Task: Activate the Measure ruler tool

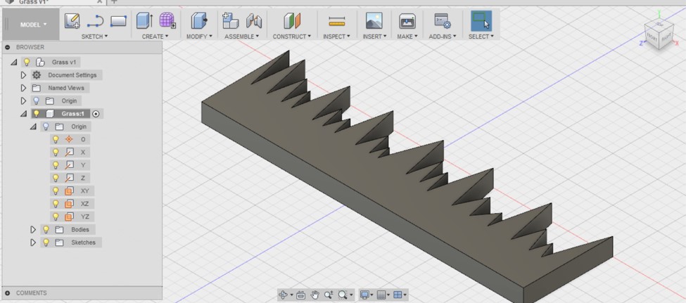Action: coord(337,21)
